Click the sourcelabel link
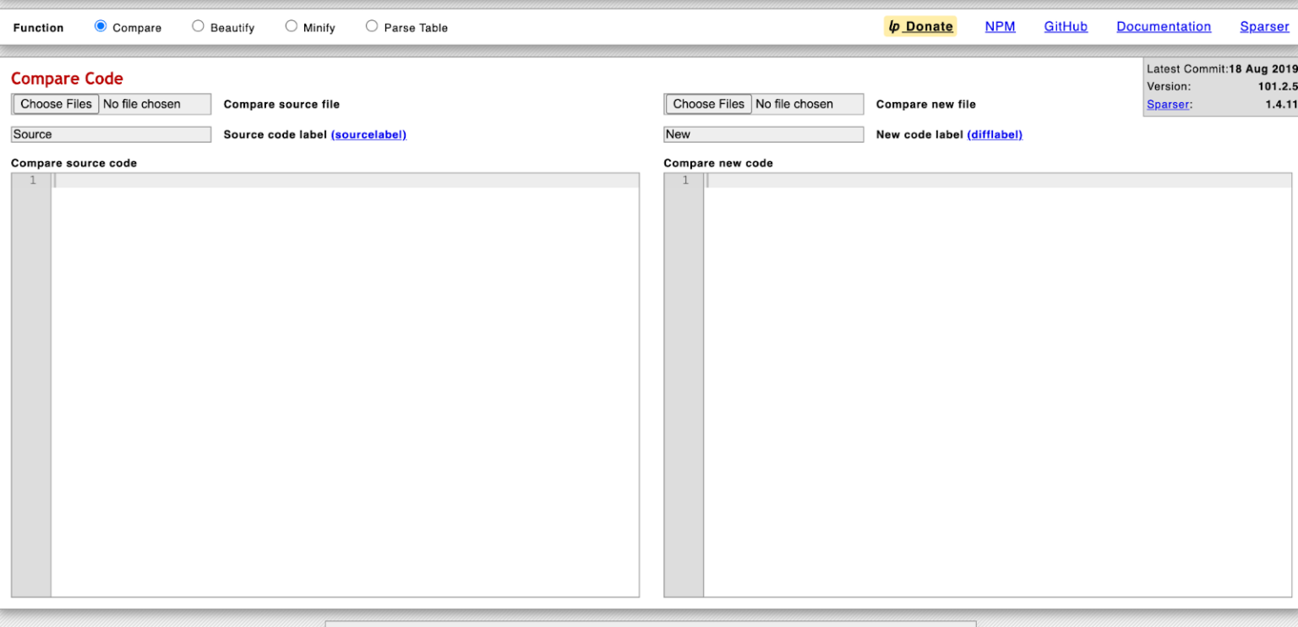Image resolution: width=1298 pixels, height=627 pixels. [369, 134]
